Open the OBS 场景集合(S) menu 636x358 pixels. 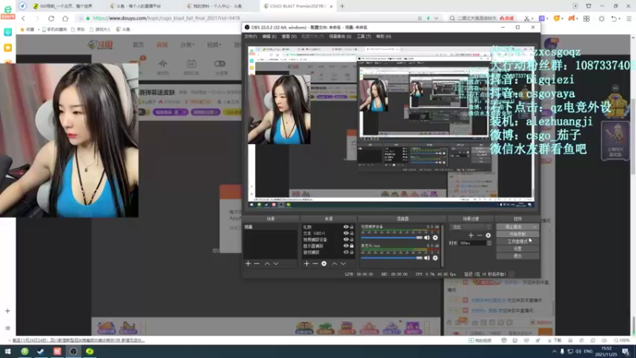coord(340,37)
